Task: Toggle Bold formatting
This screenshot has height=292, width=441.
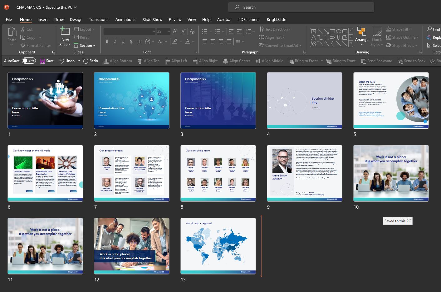Action: tap(107, 41)
